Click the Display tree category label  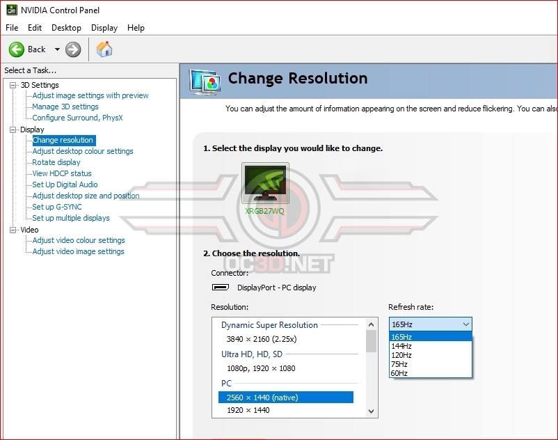(x=32, y=129)
